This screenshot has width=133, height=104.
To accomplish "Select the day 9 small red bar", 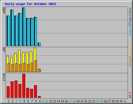I will pyautogui.click(x=39, y=97).
